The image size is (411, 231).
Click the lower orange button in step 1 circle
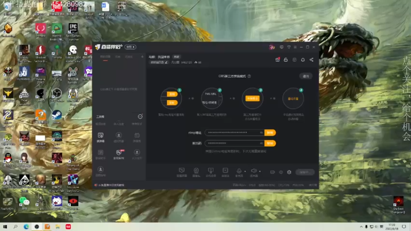[x=172, y=103]
